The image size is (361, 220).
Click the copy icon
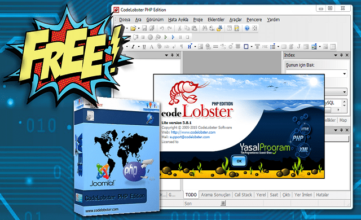pyautogui.click(x=187, y=28)
